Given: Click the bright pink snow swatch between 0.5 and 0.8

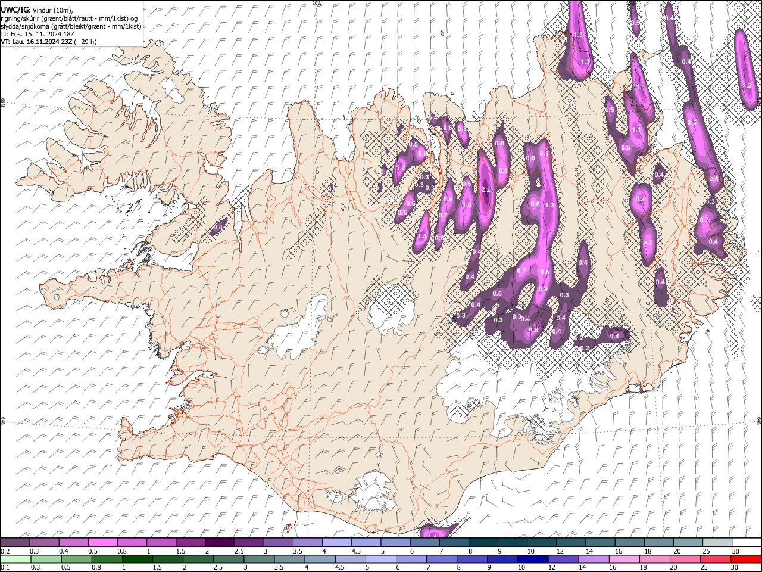Looking at the screenshot, I should (x=102, y=543).
